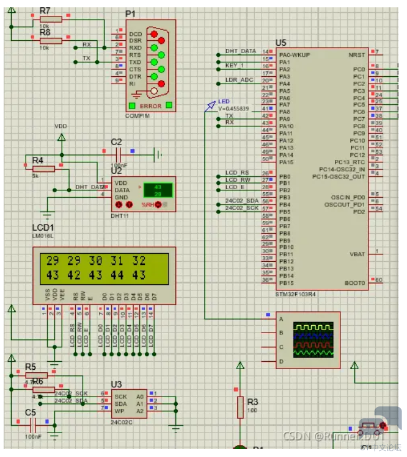Click the LCD_RS net label at PB0
The image size is (407, 457).
pos(237,173)
